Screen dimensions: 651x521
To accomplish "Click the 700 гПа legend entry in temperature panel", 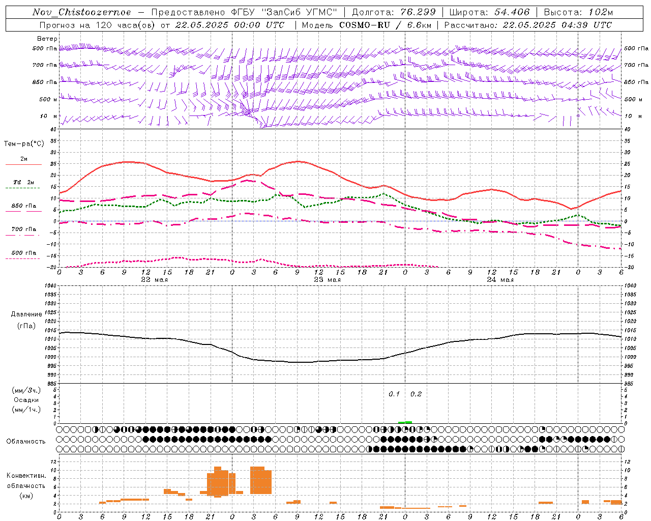I will pos(24,229).
